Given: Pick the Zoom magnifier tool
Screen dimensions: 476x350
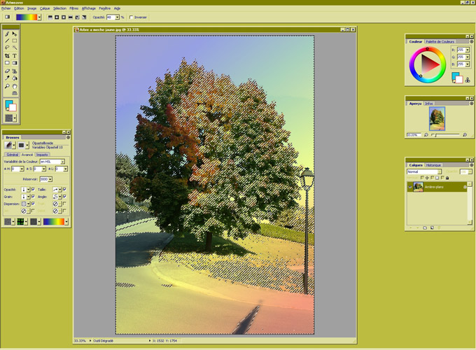Looking at the screenshot, I should [8, 86].
